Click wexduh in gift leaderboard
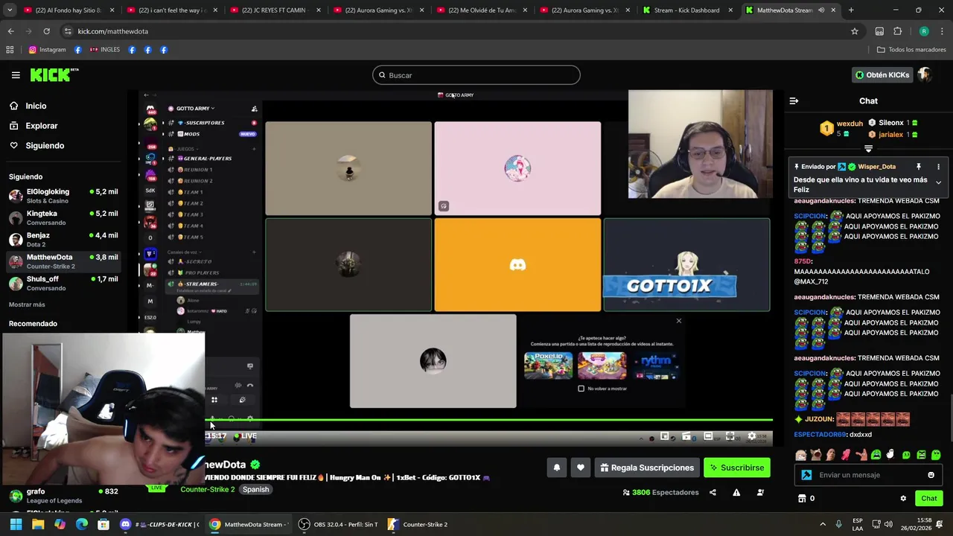Viewport: 953px width, 536px height. [x=850, y=124]
